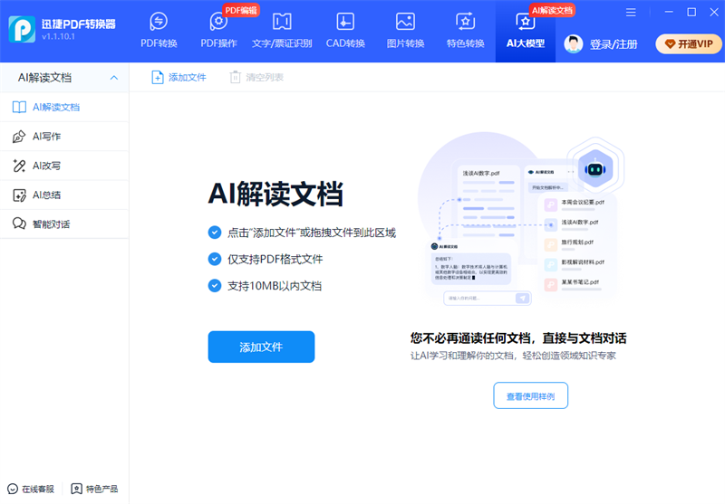The width and height of the screenshot is (725, 504).
Task: Select AI解读文档 in sidebar list
Action: pyautogui.click(x=64, y=107)
